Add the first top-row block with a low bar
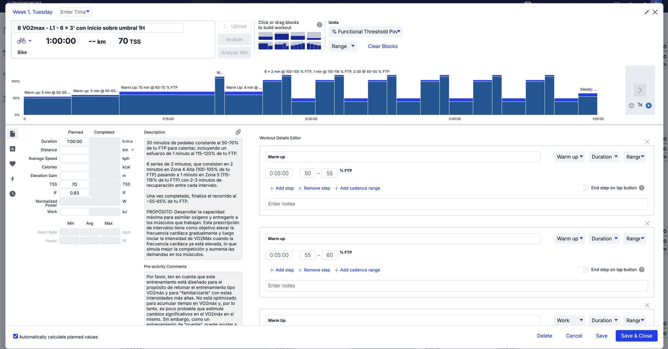This screenshot has height=349, width=668. click(x=265, y=36)
